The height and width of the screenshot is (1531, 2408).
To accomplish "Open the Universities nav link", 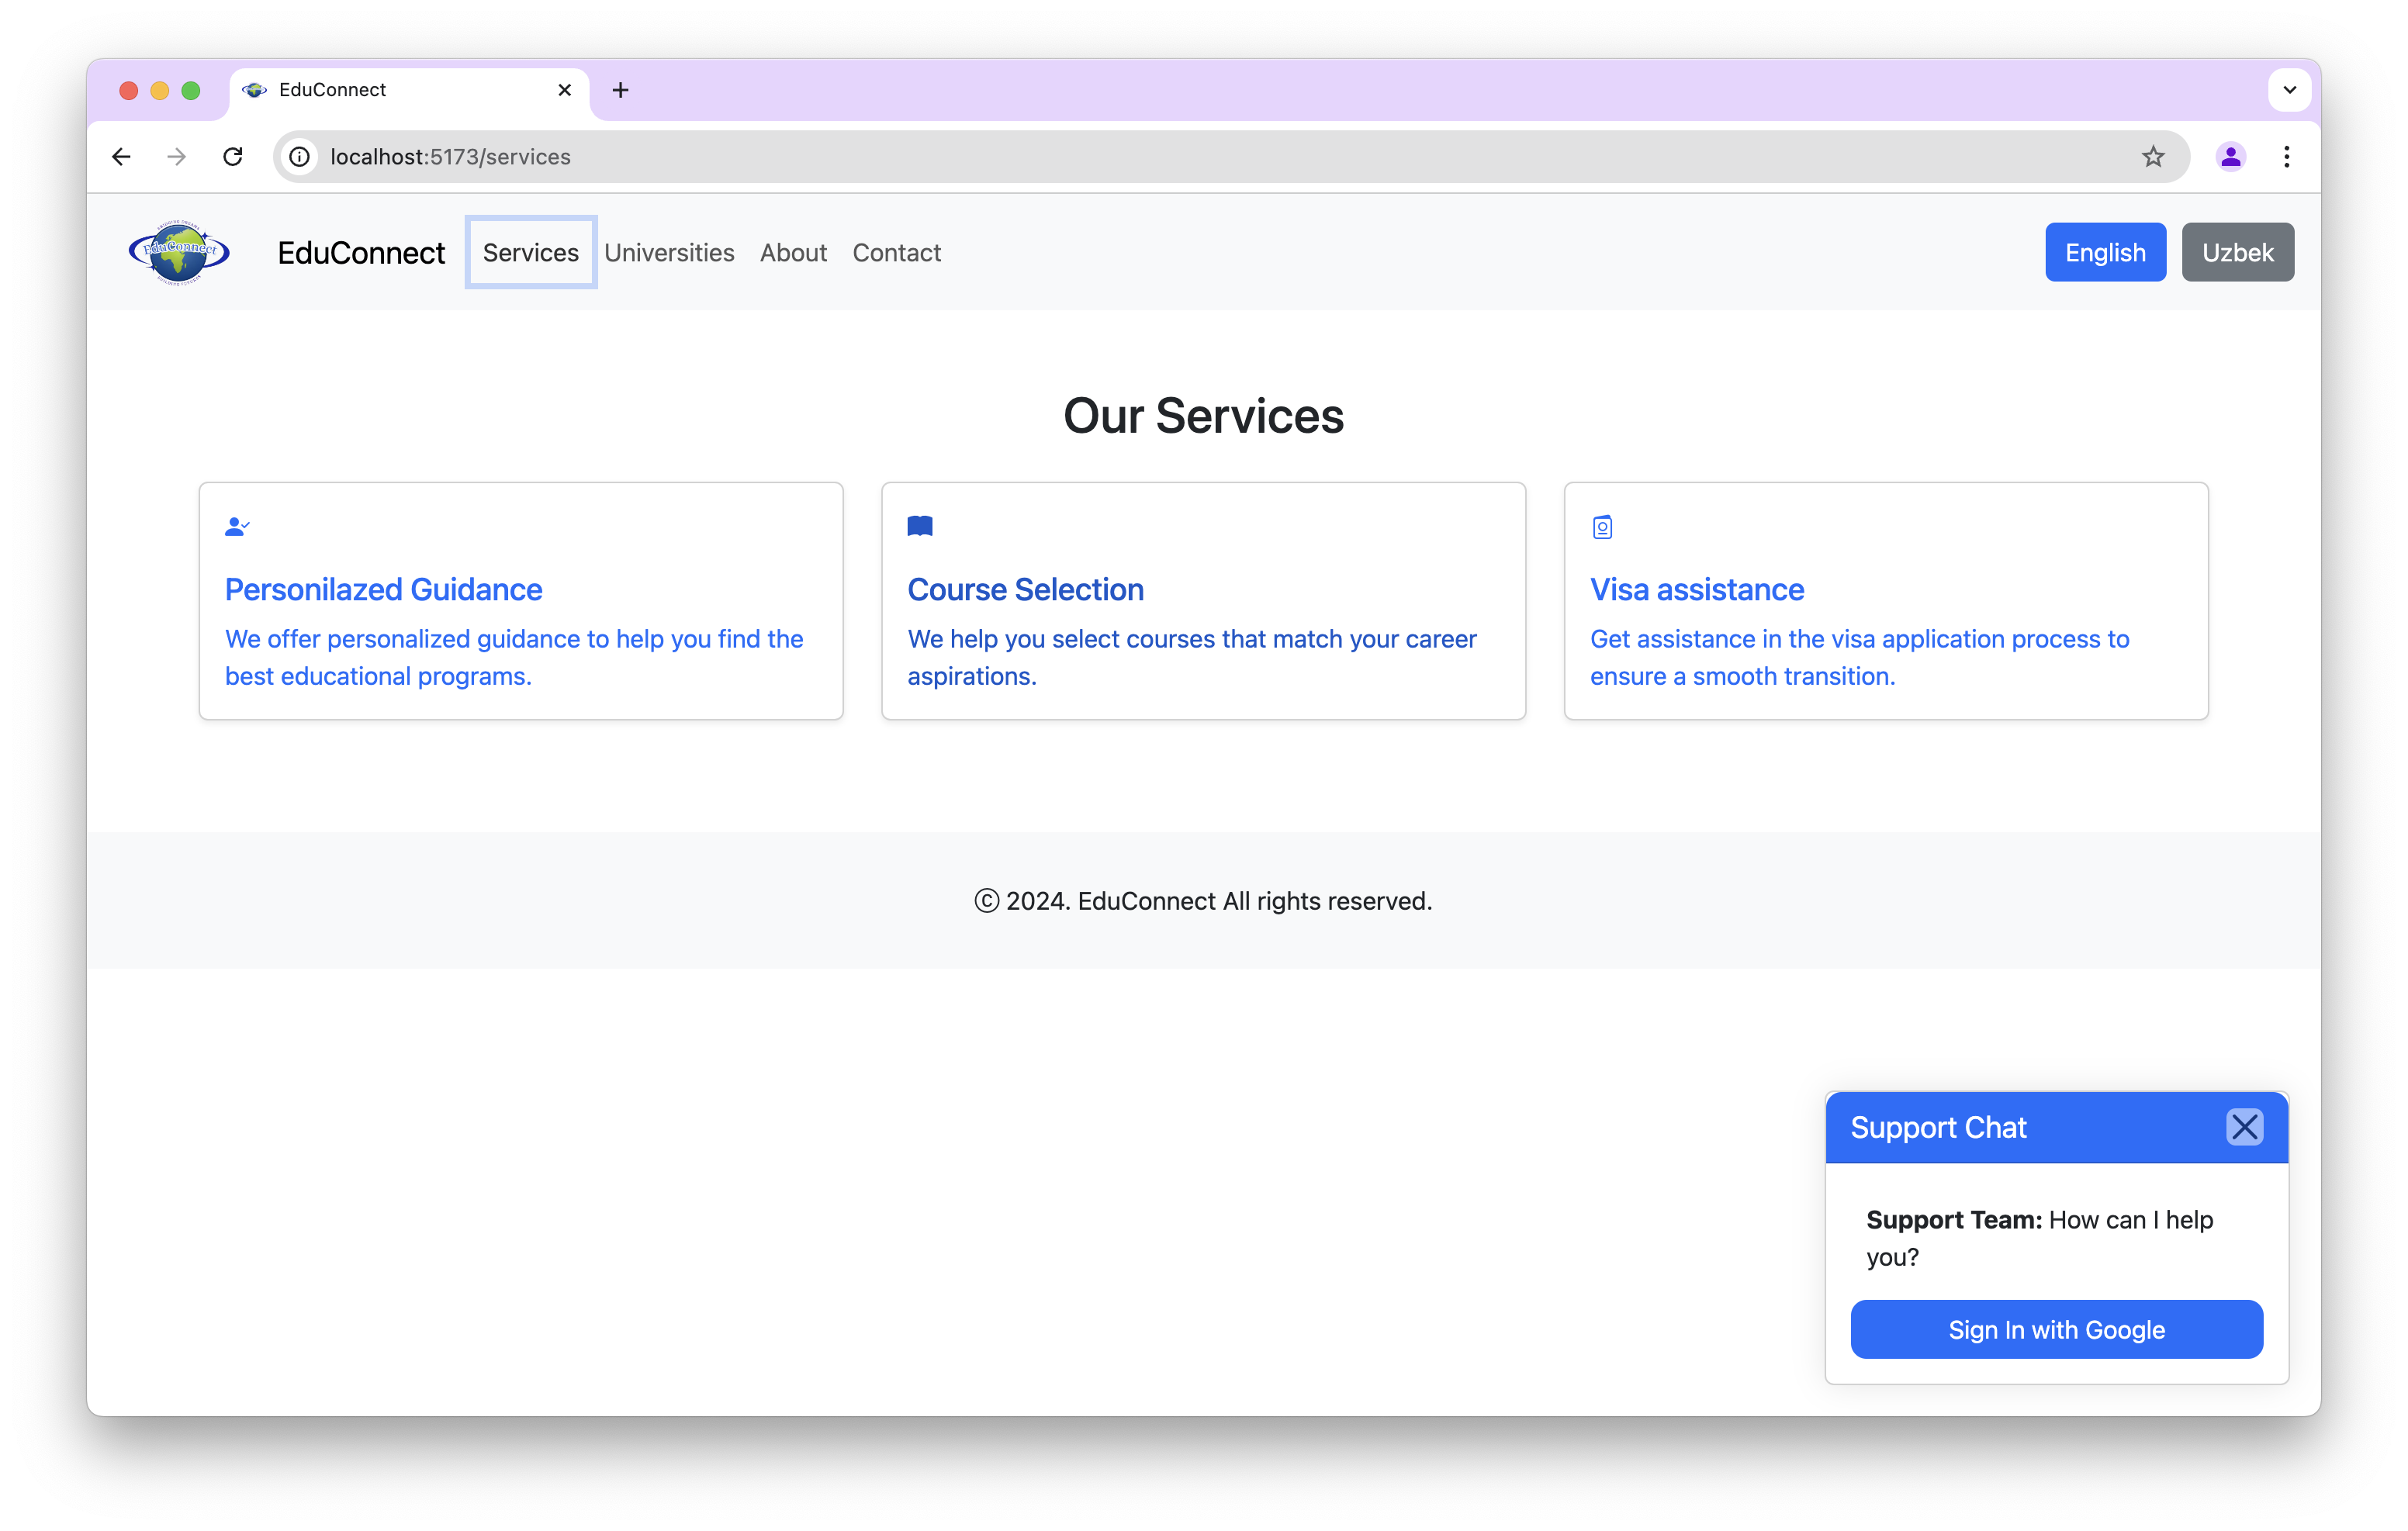I will click(x=669, y=252).
